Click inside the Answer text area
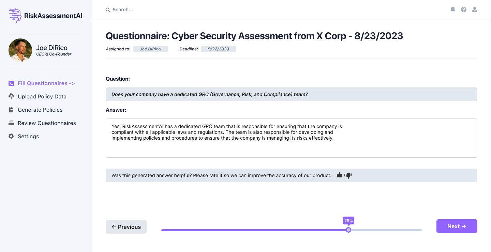The width and height of the screenshot is (491, 252). click(291, 138)
